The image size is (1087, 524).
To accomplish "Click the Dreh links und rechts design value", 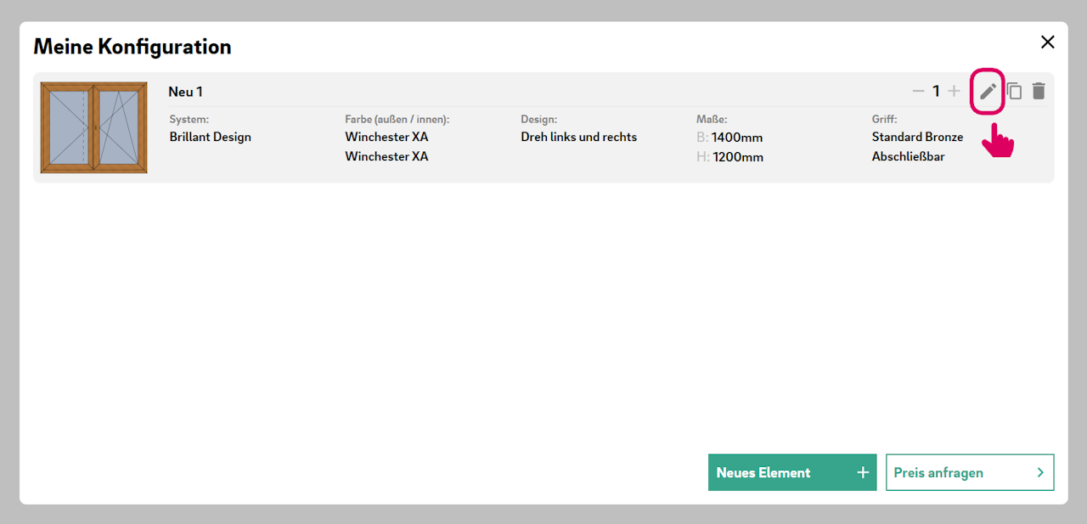I will coord(578,137).
